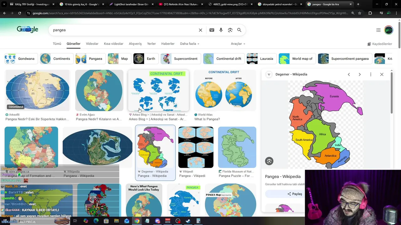The height and width of the screenshot is (225, 401).
Task: Select the Gondwana suggestion chip
Action: tap(21, 59)
